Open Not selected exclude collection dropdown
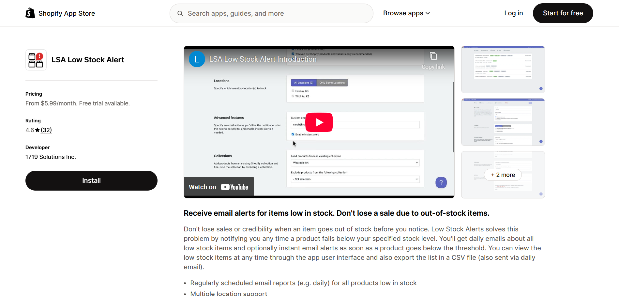Screen dimensions: 619x296 point(355,179)
